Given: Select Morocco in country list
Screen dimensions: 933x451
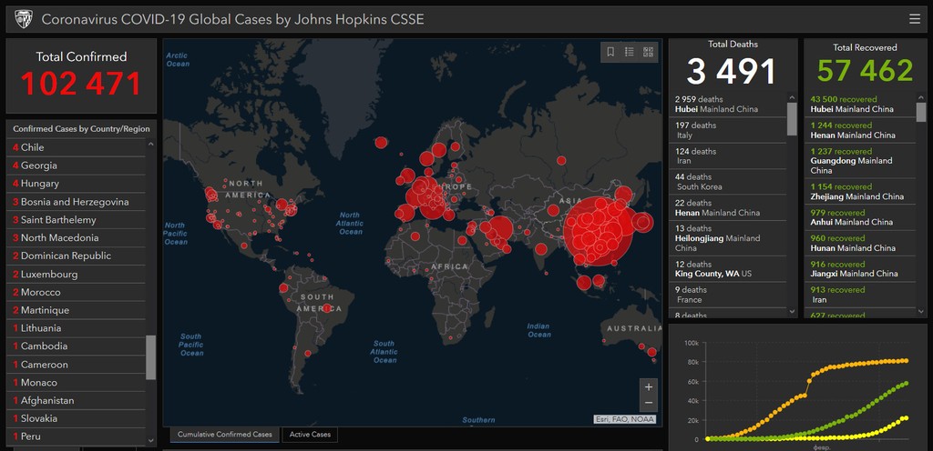Looking at the screenshot, I should coord(76,292).
